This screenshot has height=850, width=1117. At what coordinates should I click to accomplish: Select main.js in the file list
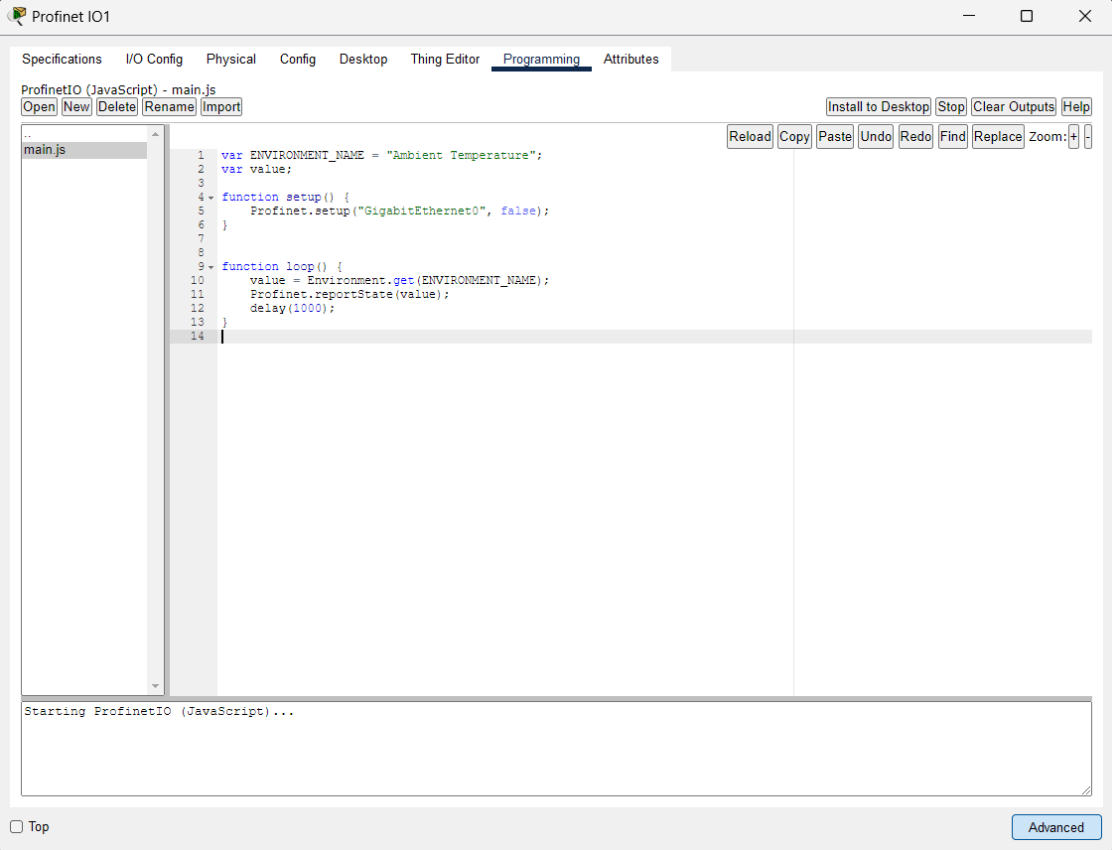click(45, 151)
